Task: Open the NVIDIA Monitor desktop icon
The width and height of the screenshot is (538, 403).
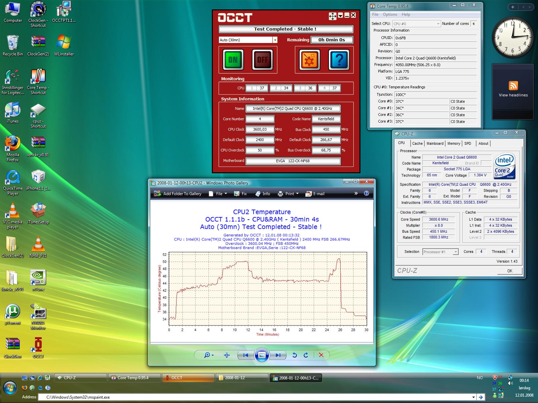Action: point(38,316)
